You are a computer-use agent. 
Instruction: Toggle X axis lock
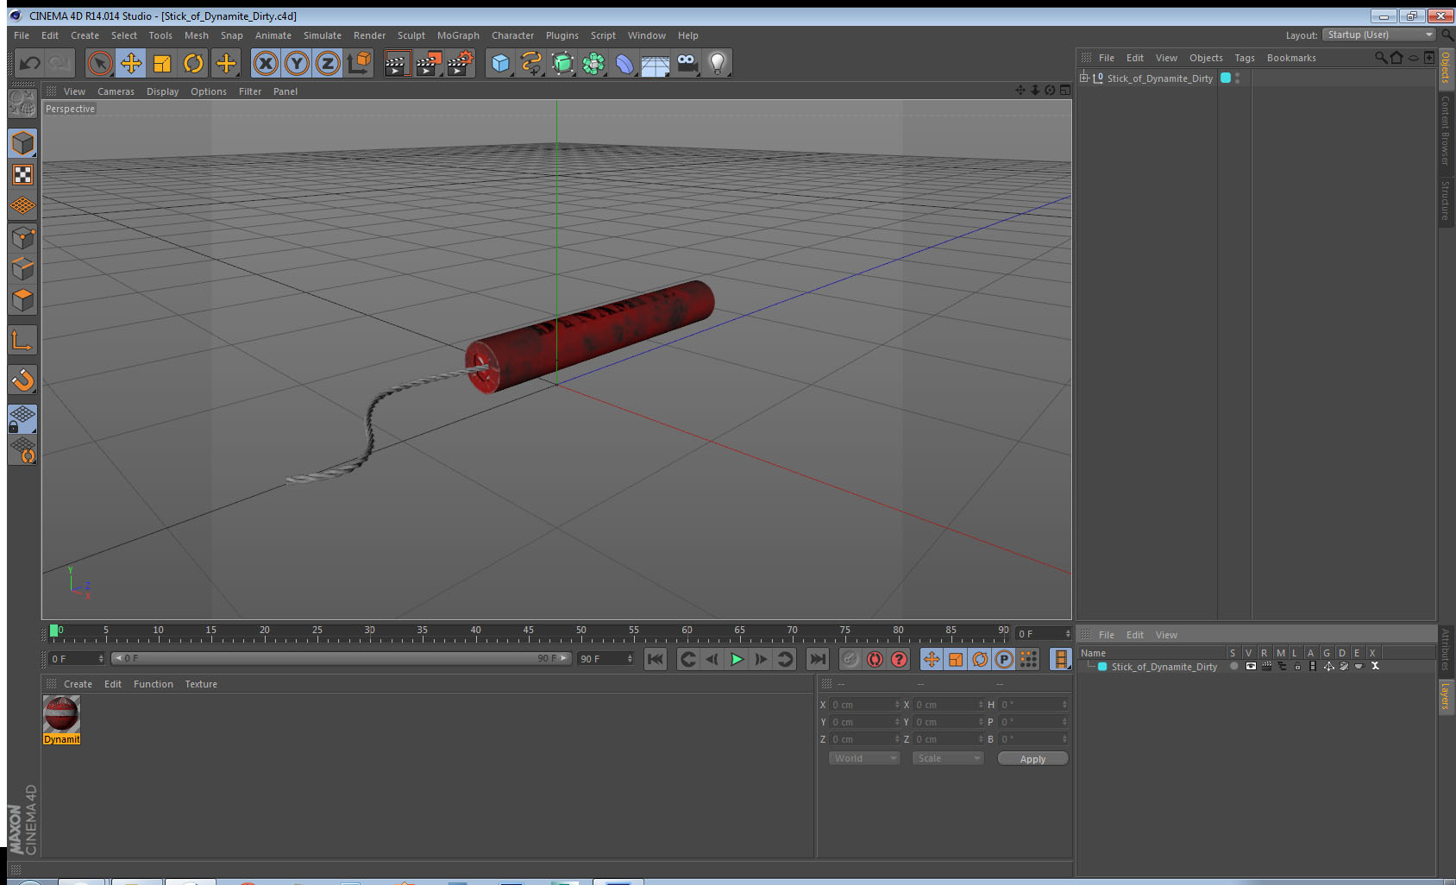[x=266, y=63]
